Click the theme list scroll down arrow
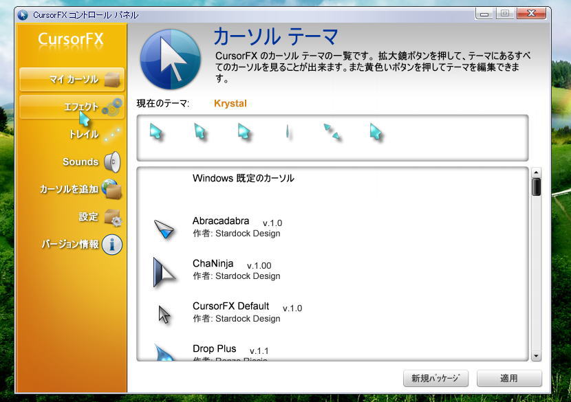Image resolution: width=571 pixels, height=402 pixels. point(536,356)
